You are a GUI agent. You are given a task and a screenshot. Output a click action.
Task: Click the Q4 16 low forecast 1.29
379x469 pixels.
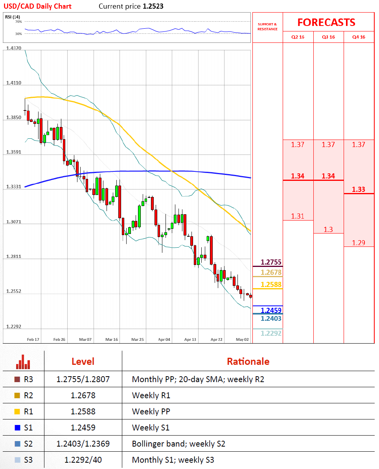coord(359,243)
